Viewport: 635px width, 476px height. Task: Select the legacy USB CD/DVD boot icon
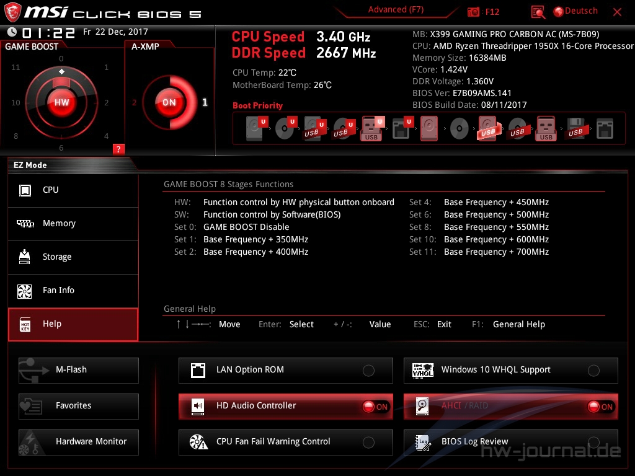pos(518,129)
